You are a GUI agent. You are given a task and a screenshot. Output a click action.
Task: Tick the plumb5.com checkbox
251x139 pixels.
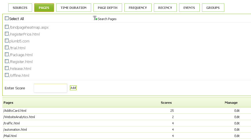pyautogui.click(x=7, y=41)
